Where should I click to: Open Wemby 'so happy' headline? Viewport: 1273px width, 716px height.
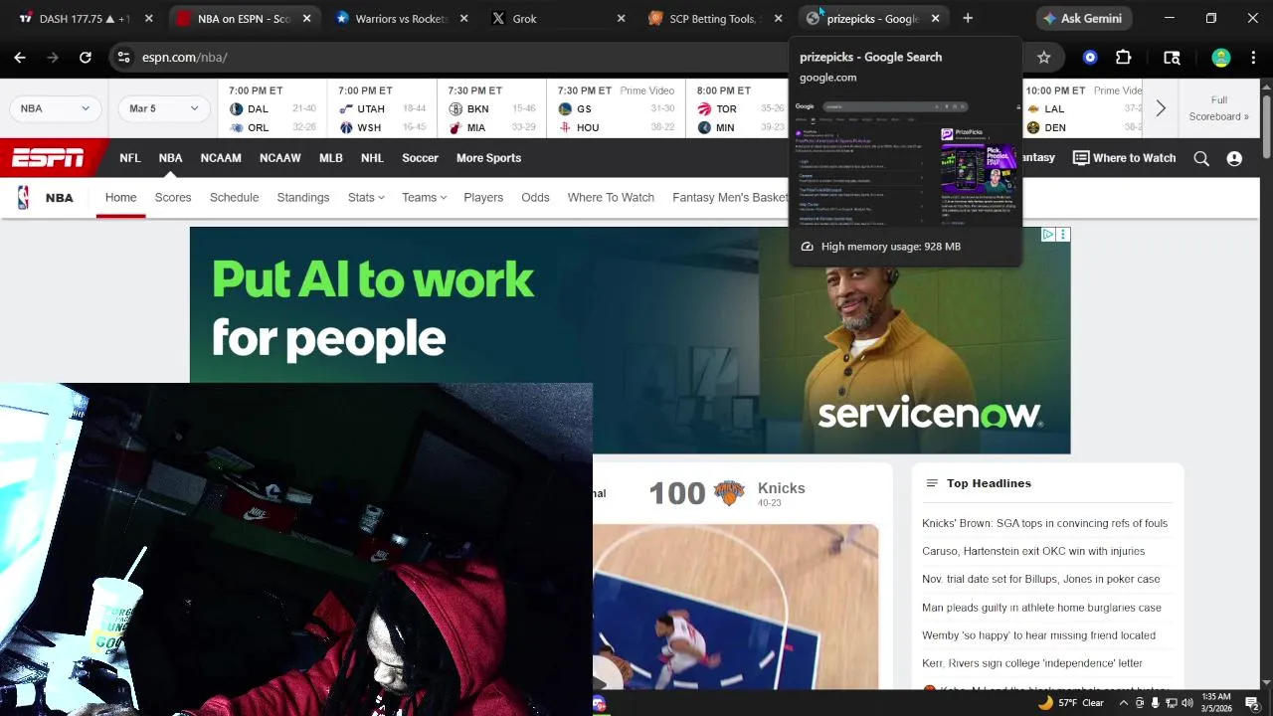click(x=1038, y=634)
